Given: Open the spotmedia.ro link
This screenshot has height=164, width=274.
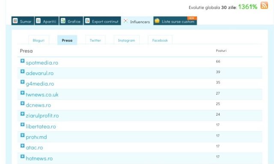Looking at the screenshot, I should 42,63.
